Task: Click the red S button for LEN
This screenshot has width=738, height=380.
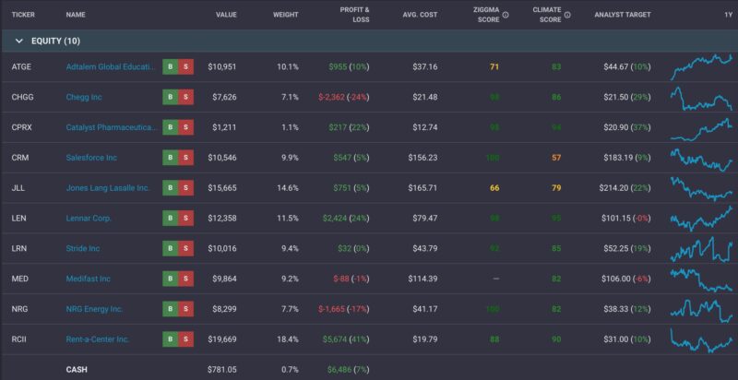Action: click(186, 219)
